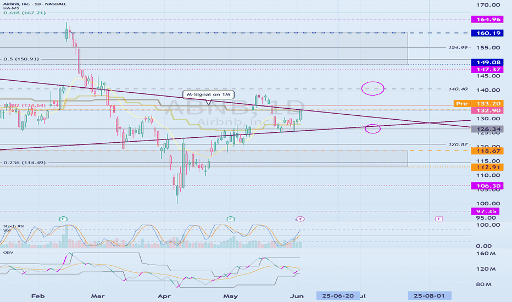Click 95.00 on the price axis
The height and width of the screenshot is (302, 512).
point(486,218)
